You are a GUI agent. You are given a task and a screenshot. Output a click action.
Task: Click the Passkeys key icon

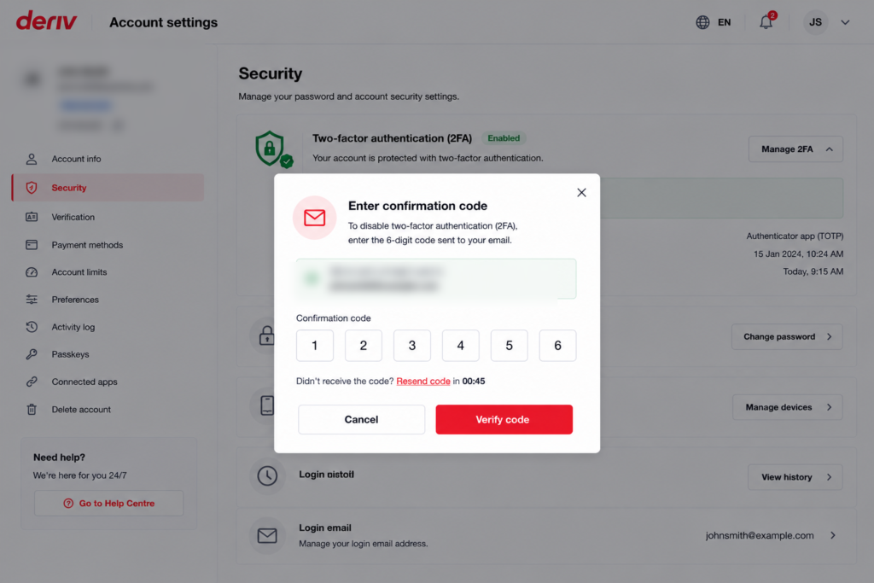tap(32, 354)
